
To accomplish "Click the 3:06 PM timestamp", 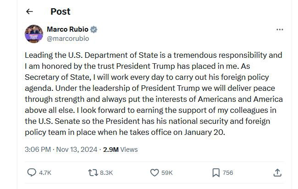I will tap(38, 150).
